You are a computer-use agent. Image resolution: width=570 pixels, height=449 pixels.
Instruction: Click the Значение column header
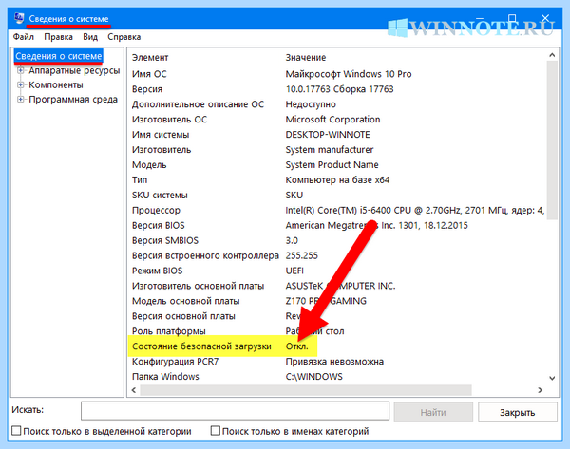coord(306,57)
